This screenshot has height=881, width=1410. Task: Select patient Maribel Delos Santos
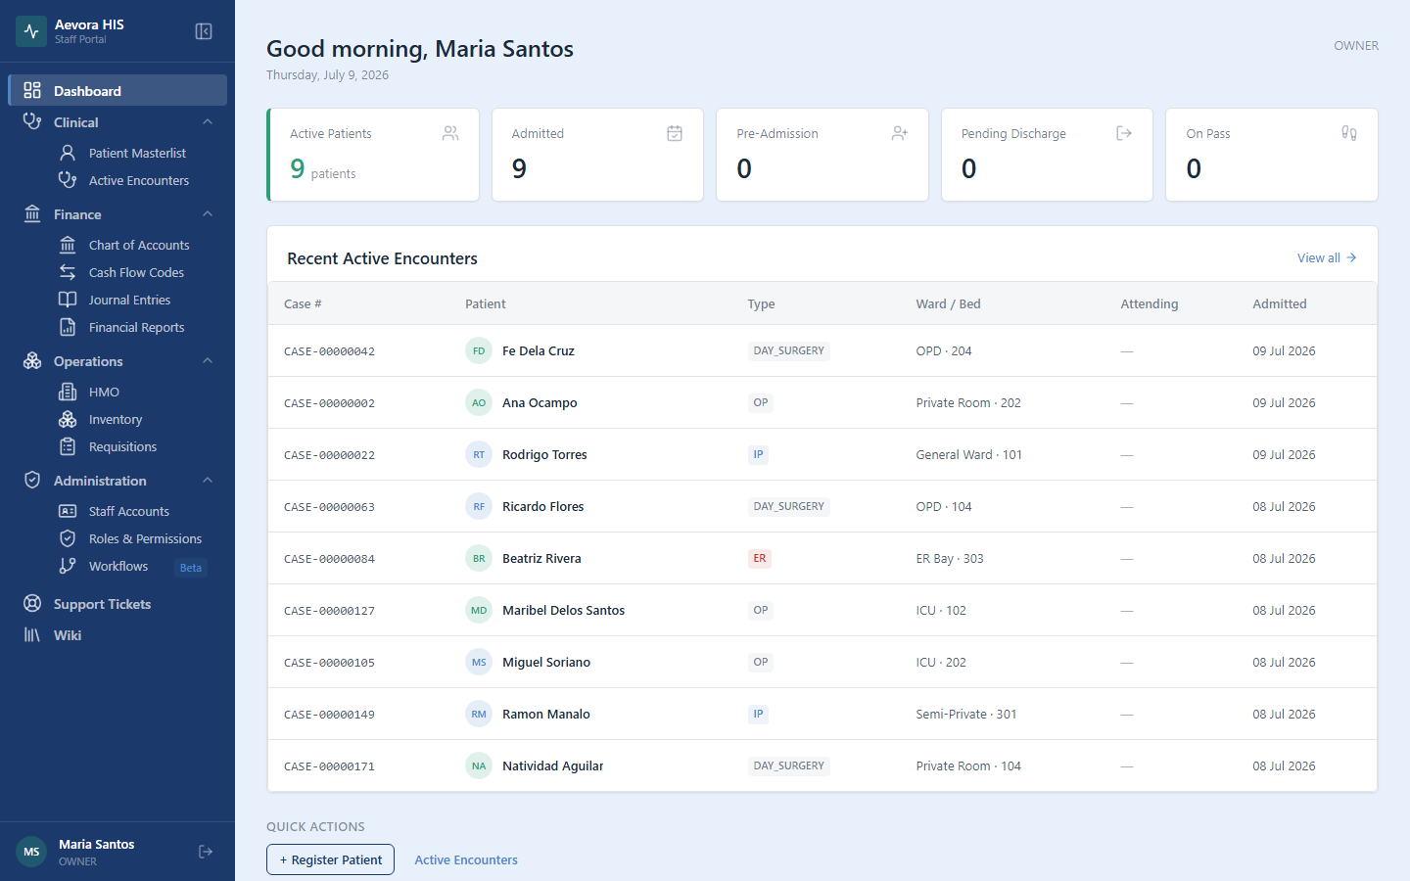click(x=563, y=610)
